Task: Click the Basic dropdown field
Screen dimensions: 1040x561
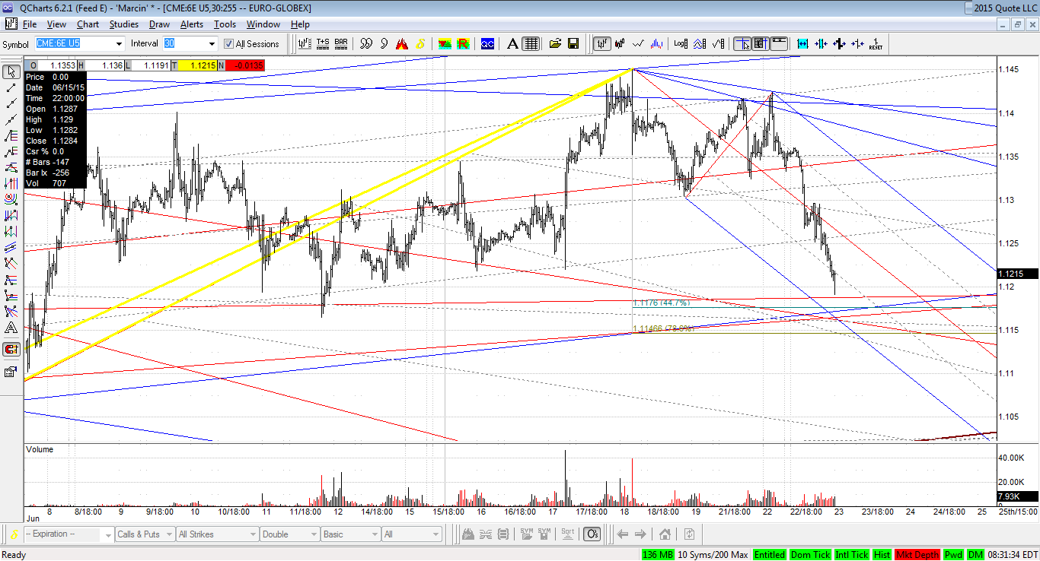Action: (x=350, y=534)
